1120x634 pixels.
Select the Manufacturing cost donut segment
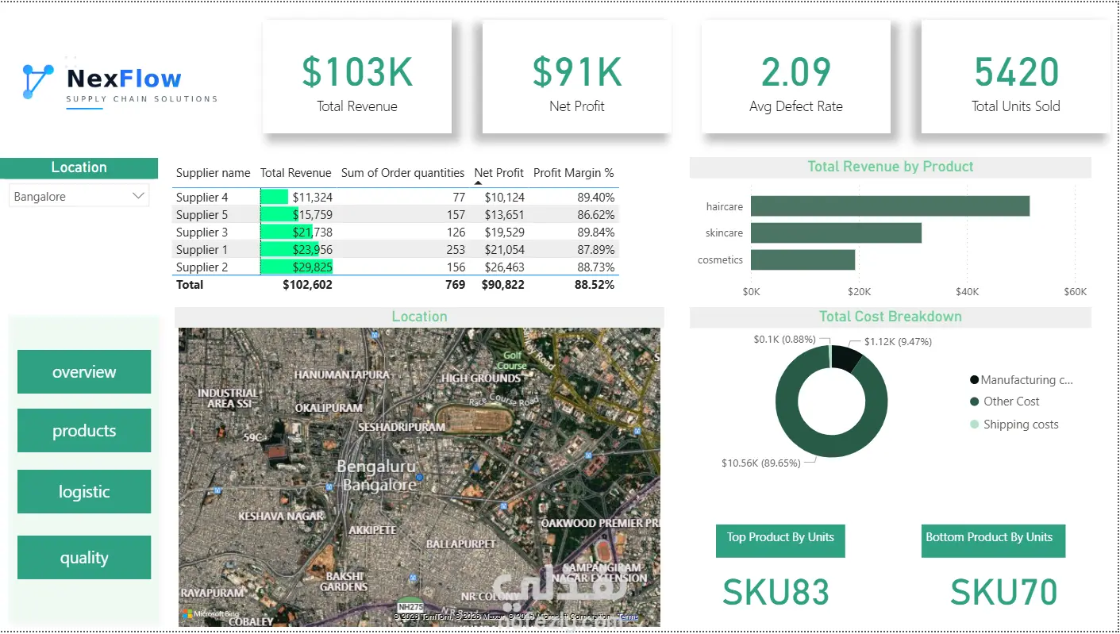pos(847,359)
